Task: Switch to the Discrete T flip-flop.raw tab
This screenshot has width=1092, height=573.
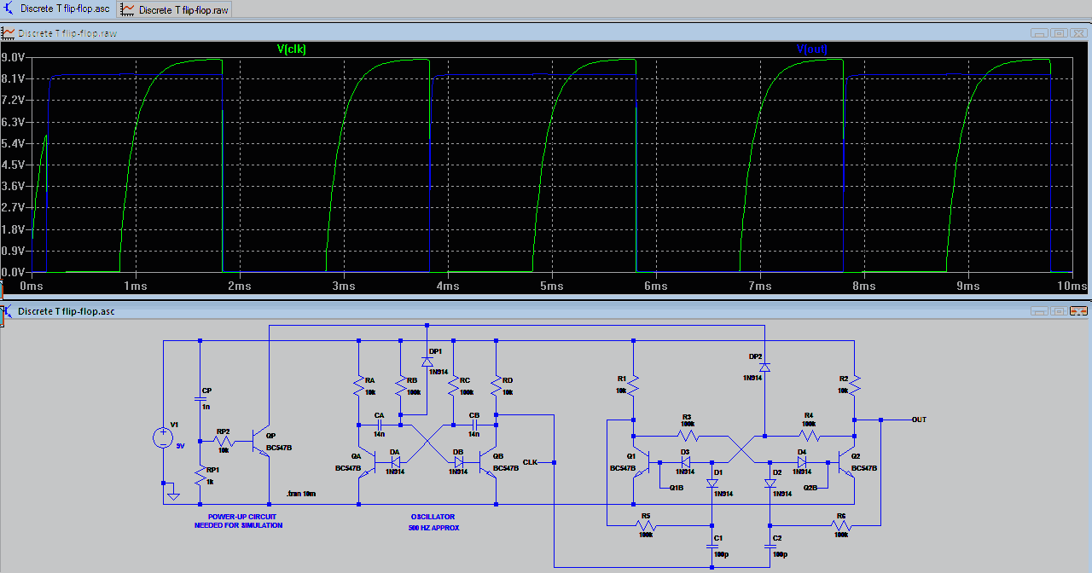Action: [x=175, y=9]
